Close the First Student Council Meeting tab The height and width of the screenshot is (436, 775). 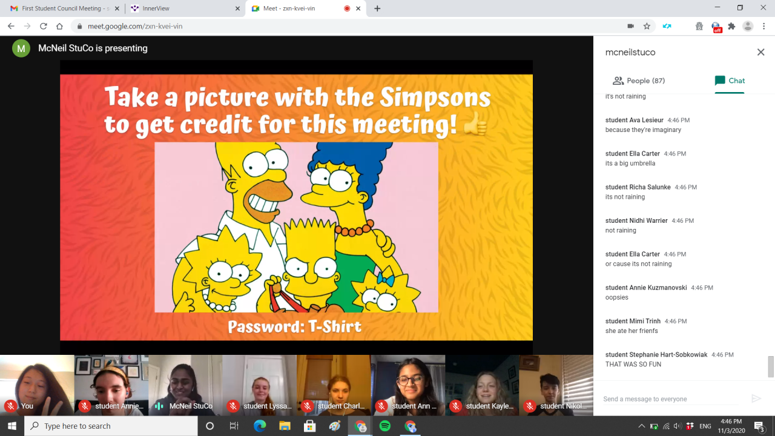click(117, 8)
